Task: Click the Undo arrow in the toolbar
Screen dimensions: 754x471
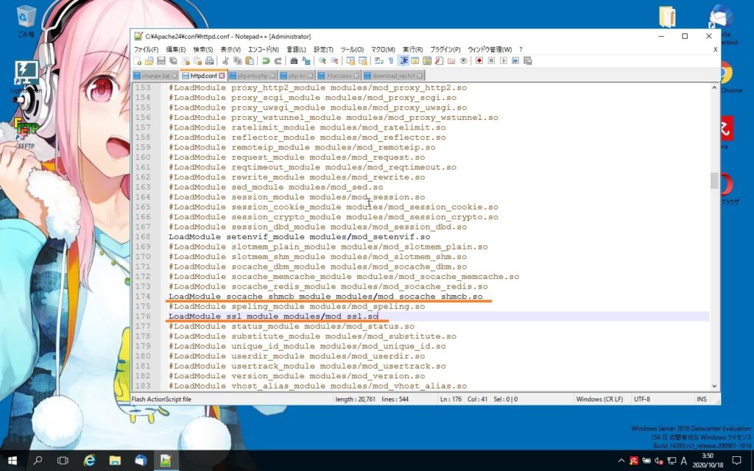Action: [266, 61]
